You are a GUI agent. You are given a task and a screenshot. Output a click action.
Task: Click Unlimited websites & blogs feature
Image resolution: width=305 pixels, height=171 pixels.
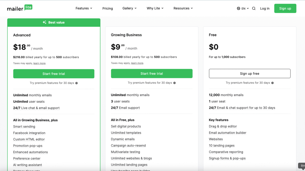click(131, 158)
